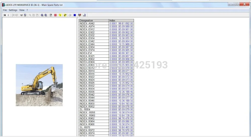Click the first grayed page icon

33,15
